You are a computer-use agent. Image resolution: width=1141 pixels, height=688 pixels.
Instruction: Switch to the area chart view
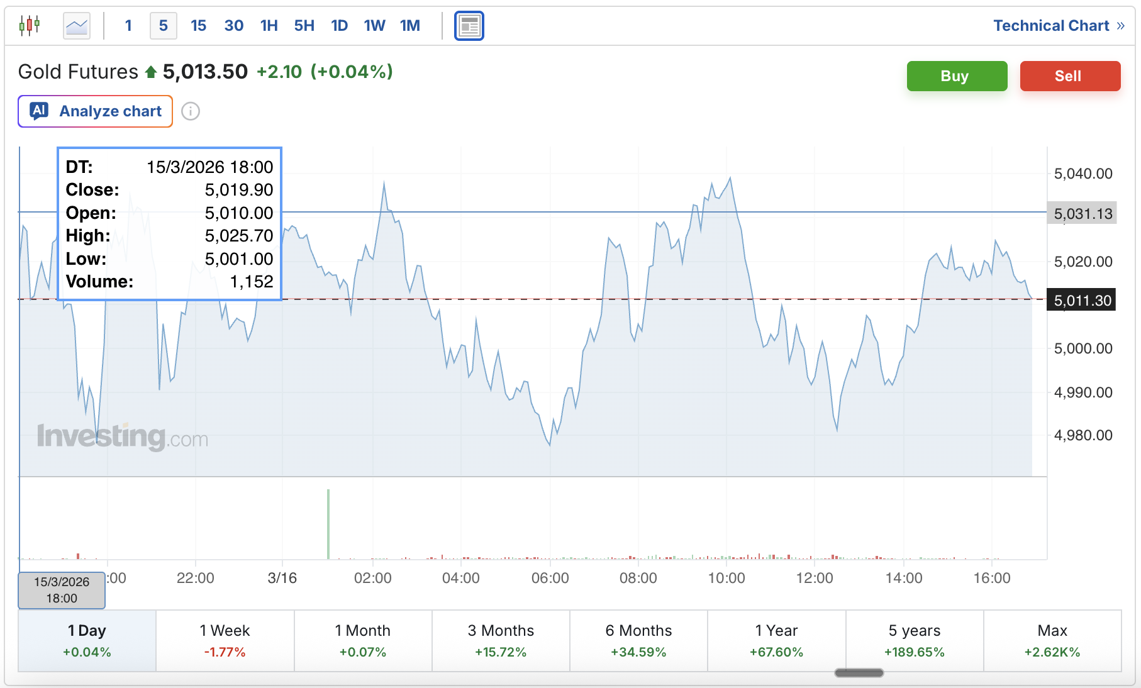75,24
